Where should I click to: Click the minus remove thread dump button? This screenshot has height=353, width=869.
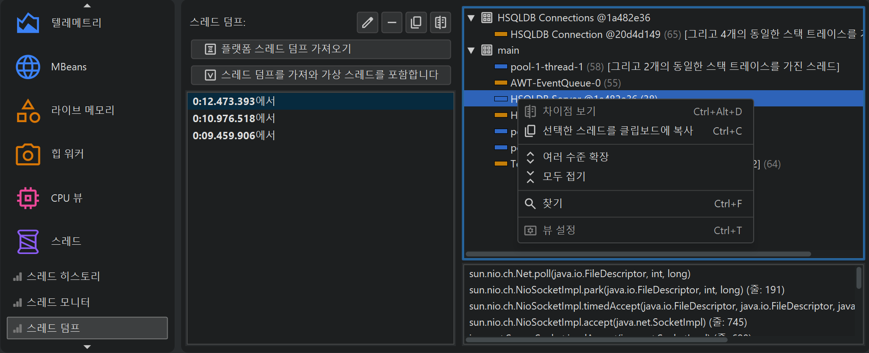click(x=392, y=22)
